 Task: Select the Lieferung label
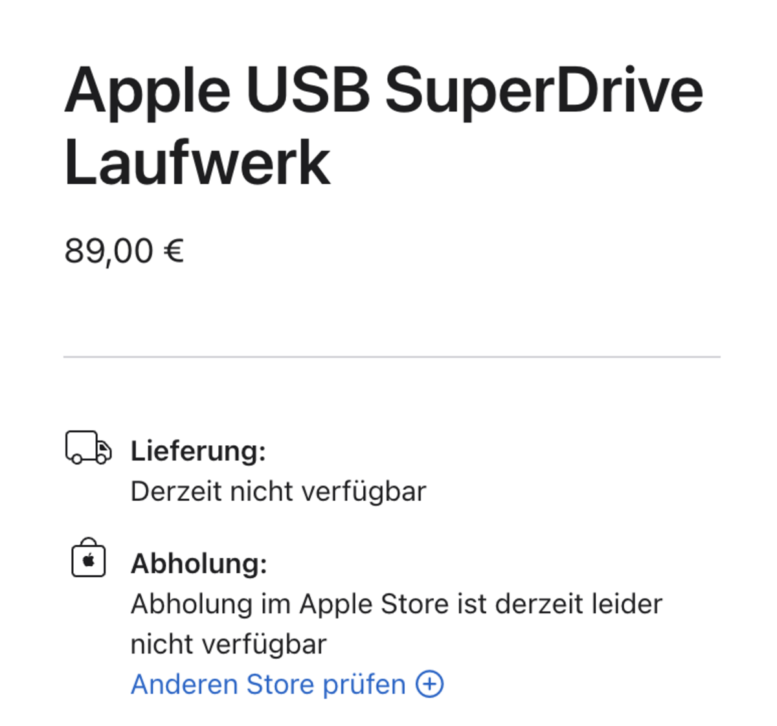click(198, 451)
